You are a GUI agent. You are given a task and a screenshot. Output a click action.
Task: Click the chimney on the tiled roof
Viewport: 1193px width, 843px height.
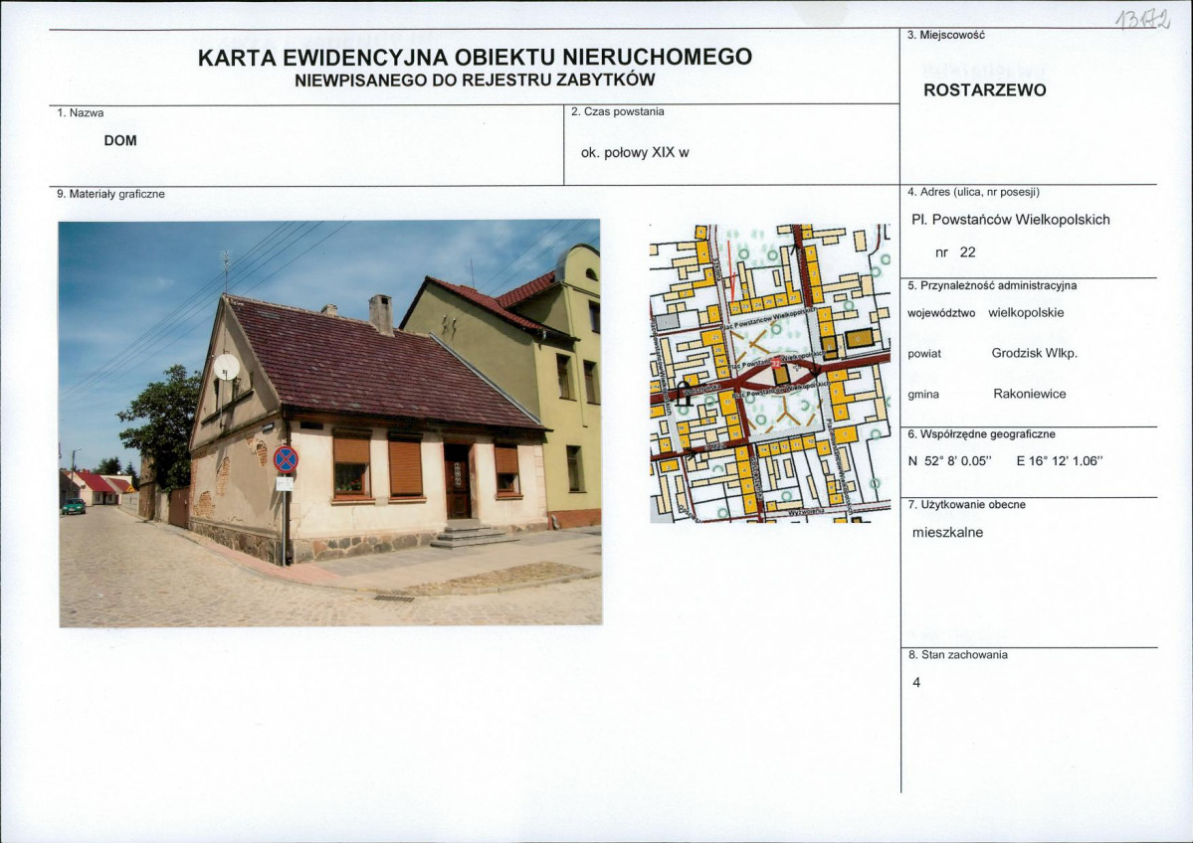coord(380,313)
